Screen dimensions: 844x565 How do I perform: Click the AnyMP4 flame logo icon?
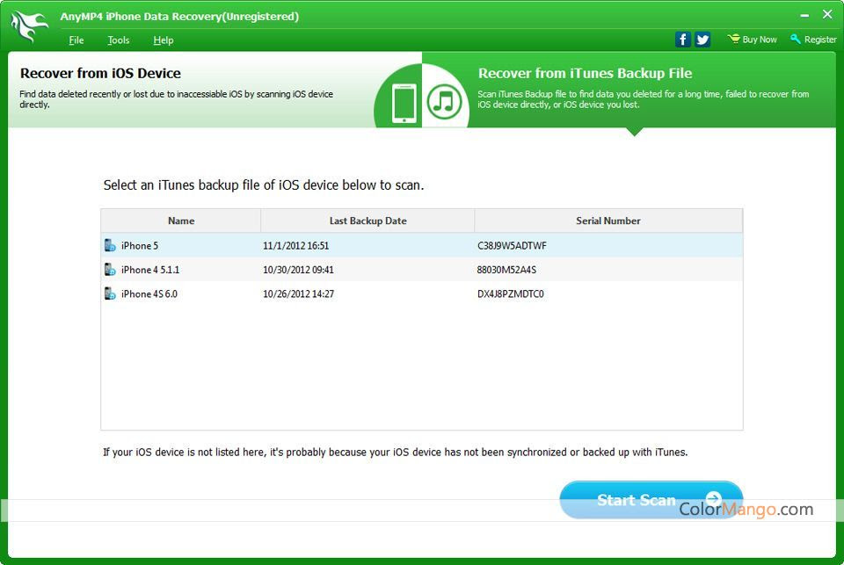(29, 25)
